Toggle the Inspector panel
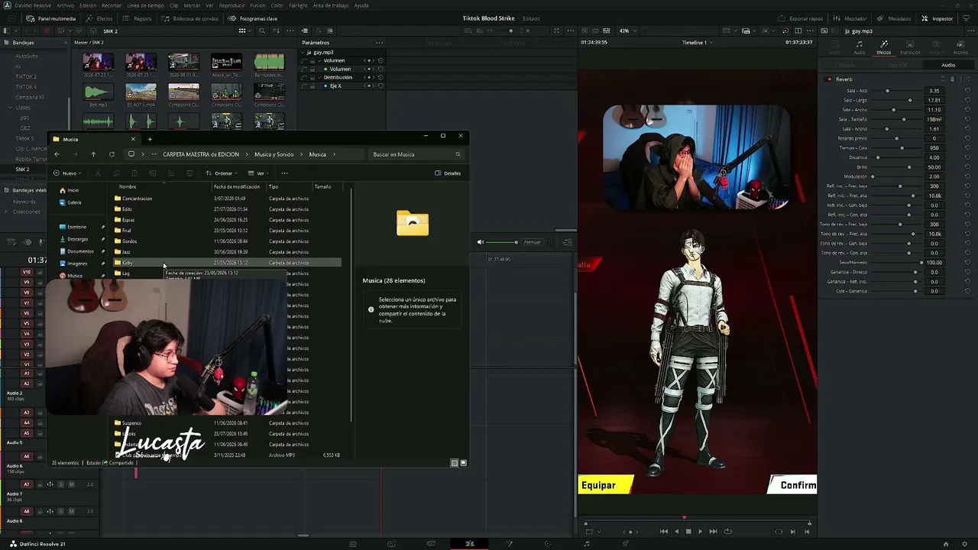978x550 pixels. coord(938,18)
